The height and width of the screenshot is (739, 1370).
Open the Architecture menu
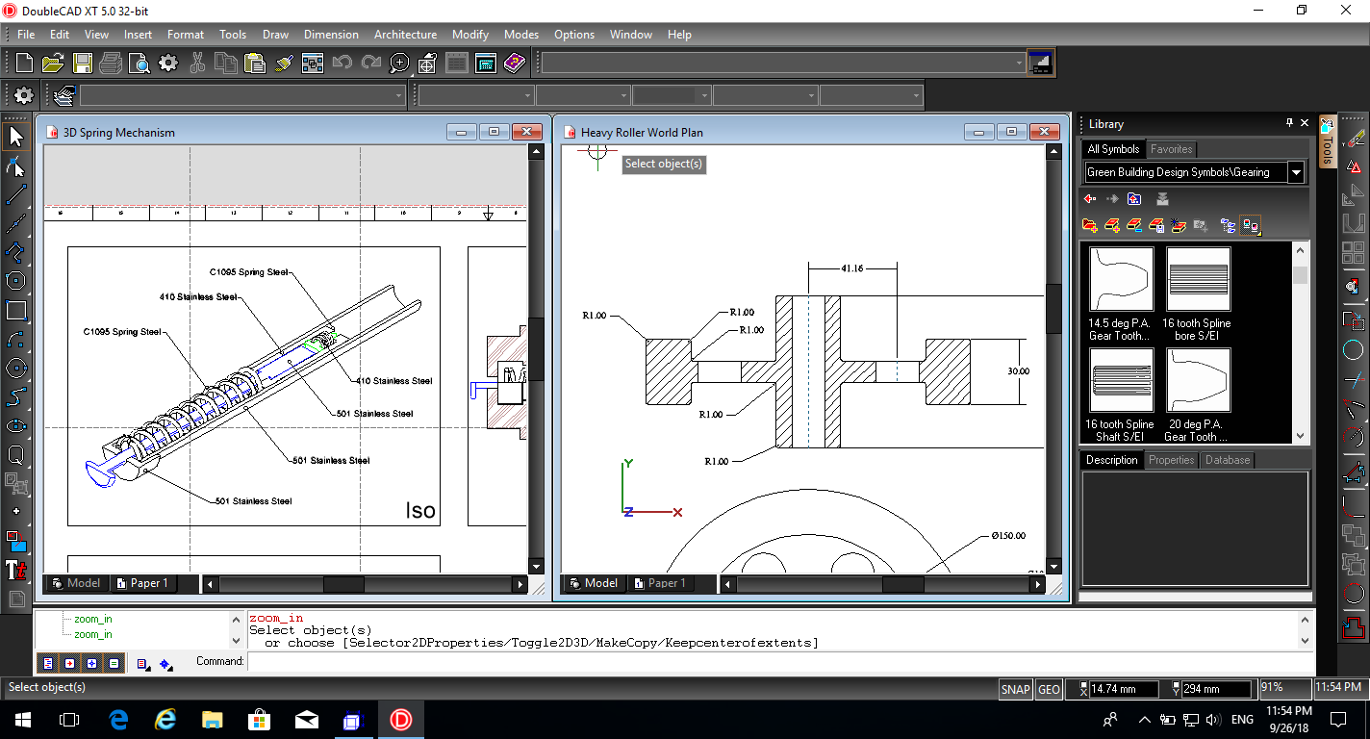(405, 35)
